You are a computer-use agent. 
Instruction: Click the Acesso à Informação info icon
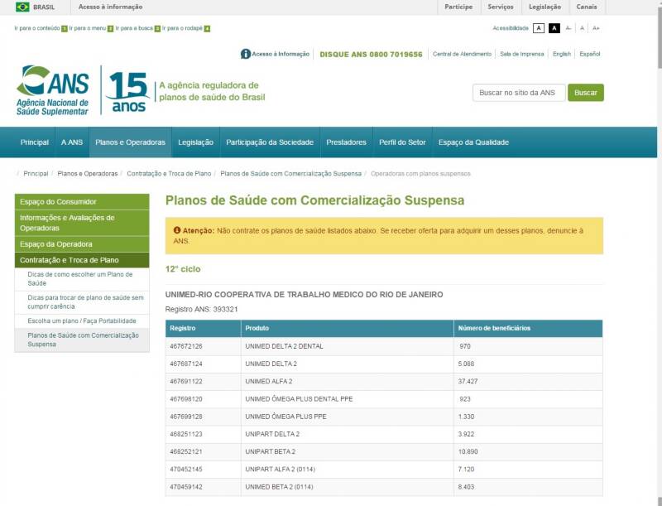tap(246, 54)
